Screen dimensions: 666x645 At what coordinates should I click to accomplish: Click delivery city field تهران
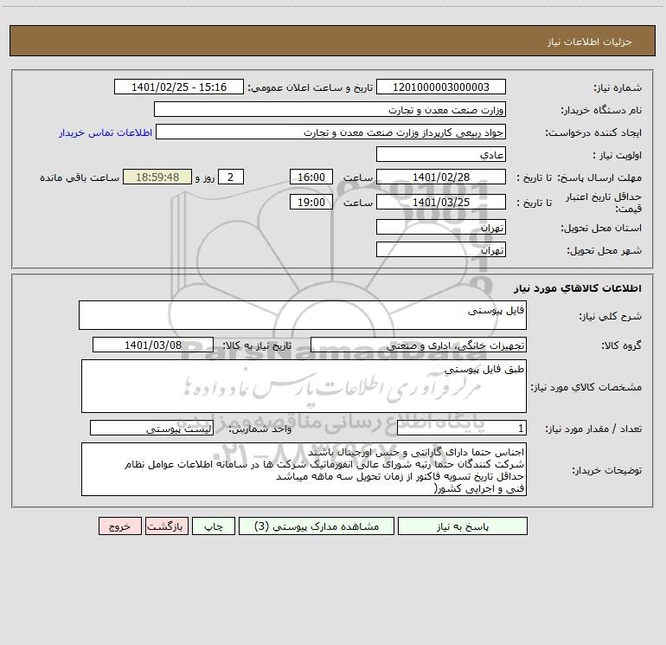pyautogui.click(x=441, y=249)
